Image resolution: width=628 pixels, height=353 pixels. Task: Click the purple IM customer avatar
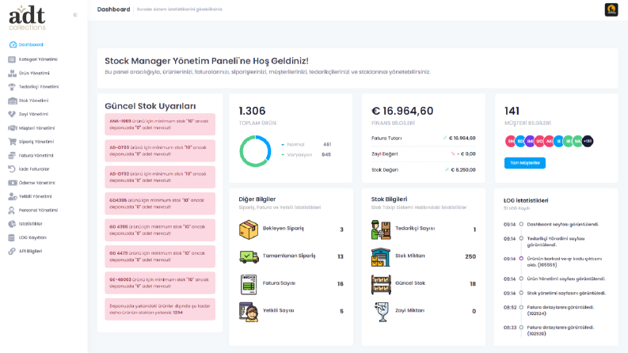(530, 142)
